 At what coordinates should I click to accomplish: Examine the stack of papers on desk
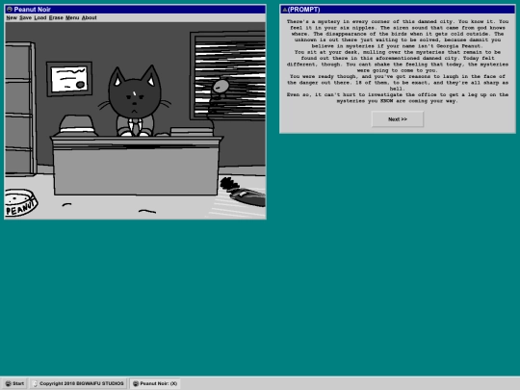(x=192, y=131)
